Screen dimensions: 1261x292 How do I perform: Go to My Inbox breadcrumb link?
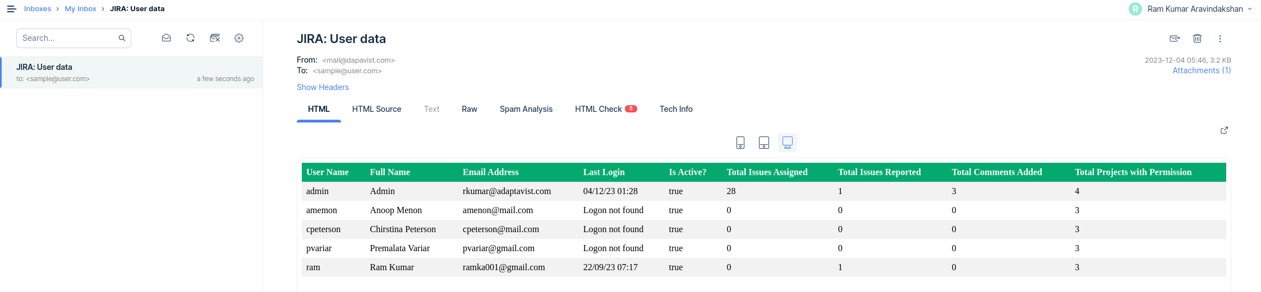80,9
